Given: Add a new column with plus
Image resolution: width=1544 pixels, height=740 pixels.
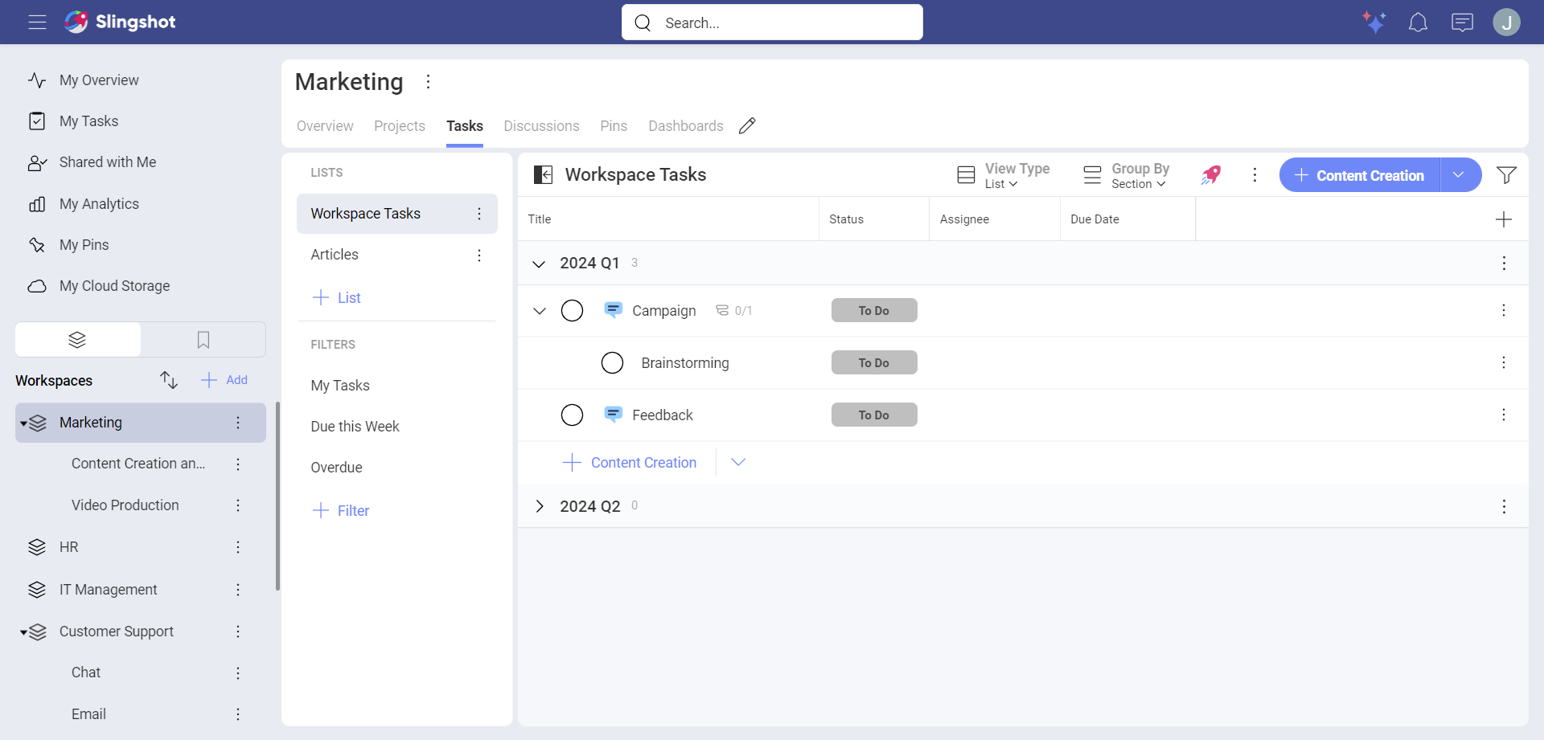Looking at the screenshot, I should [x=1503, y=219].
